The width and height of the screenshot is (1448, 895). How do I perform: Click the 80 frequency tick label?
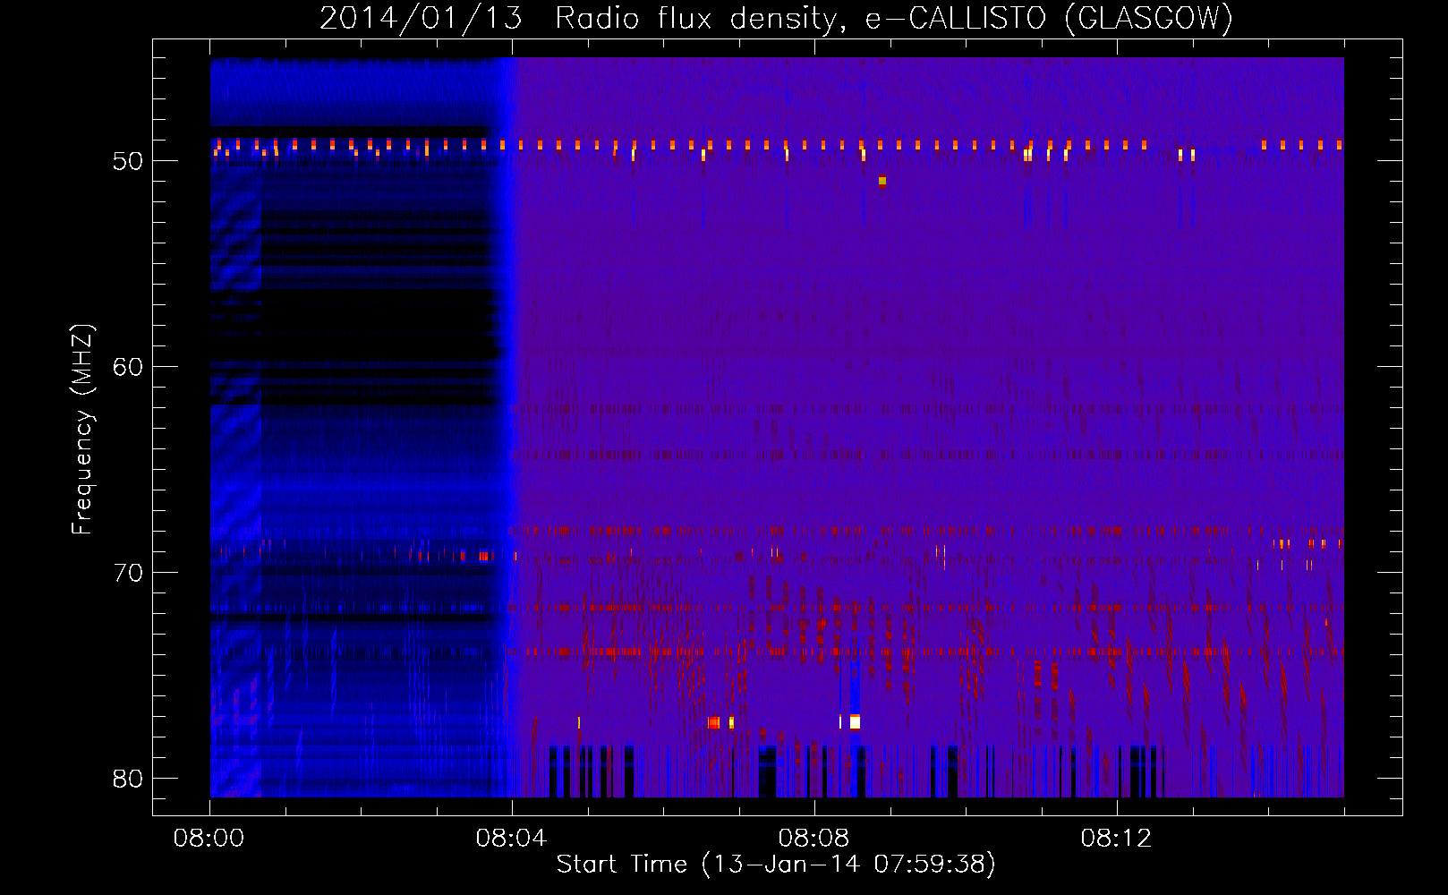coord(128,779)
